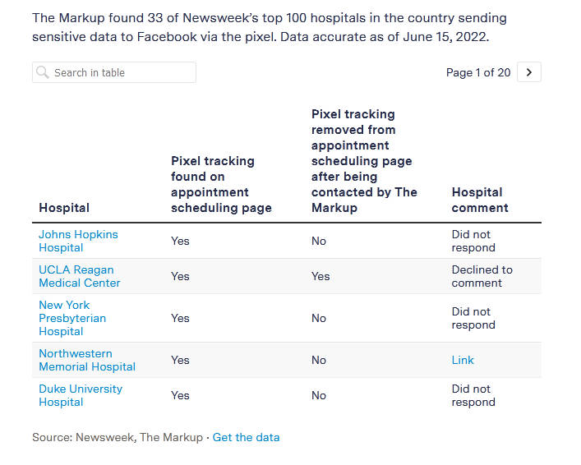Viewport: 581px width, 465px height.
Task: Click Pixel tracking found column header
Action: [x=220, y=184]
